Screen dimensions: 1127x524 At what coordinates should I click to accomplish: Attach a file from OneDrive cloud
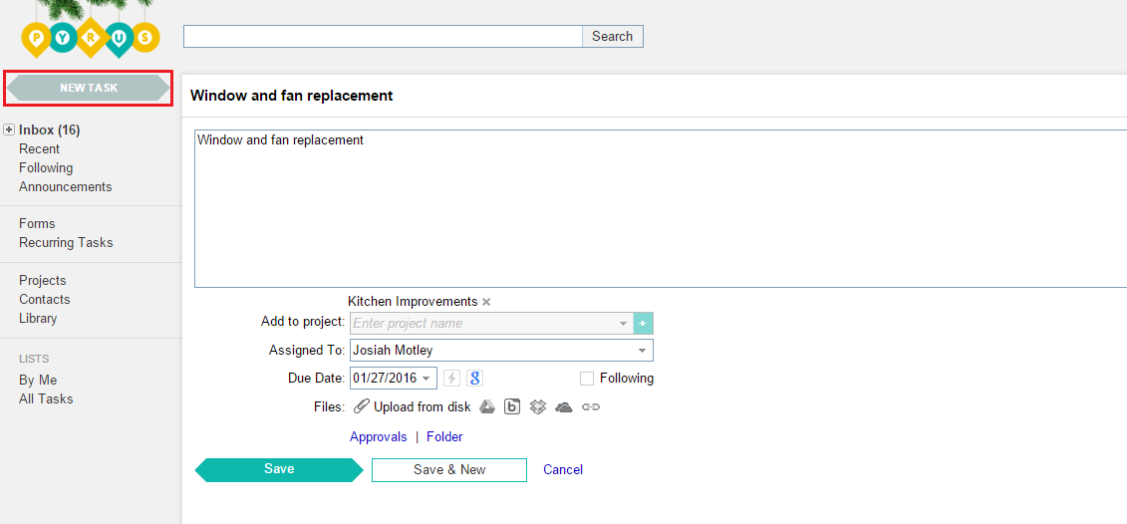click(564, 407)
